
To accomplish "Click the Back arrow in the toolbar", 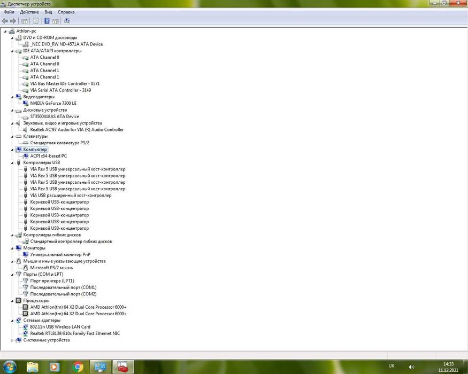I will click(5, 21).
